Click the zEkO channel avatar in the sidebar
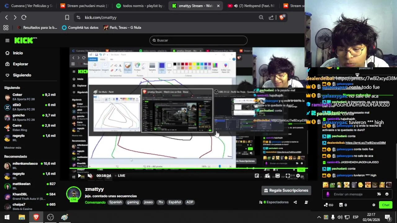397x223 pixels. (x=7, y=107)
